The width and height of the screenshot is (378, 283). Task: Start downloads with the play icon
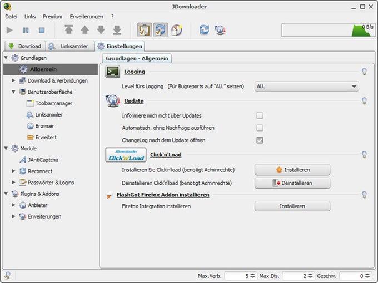(9, 30)
